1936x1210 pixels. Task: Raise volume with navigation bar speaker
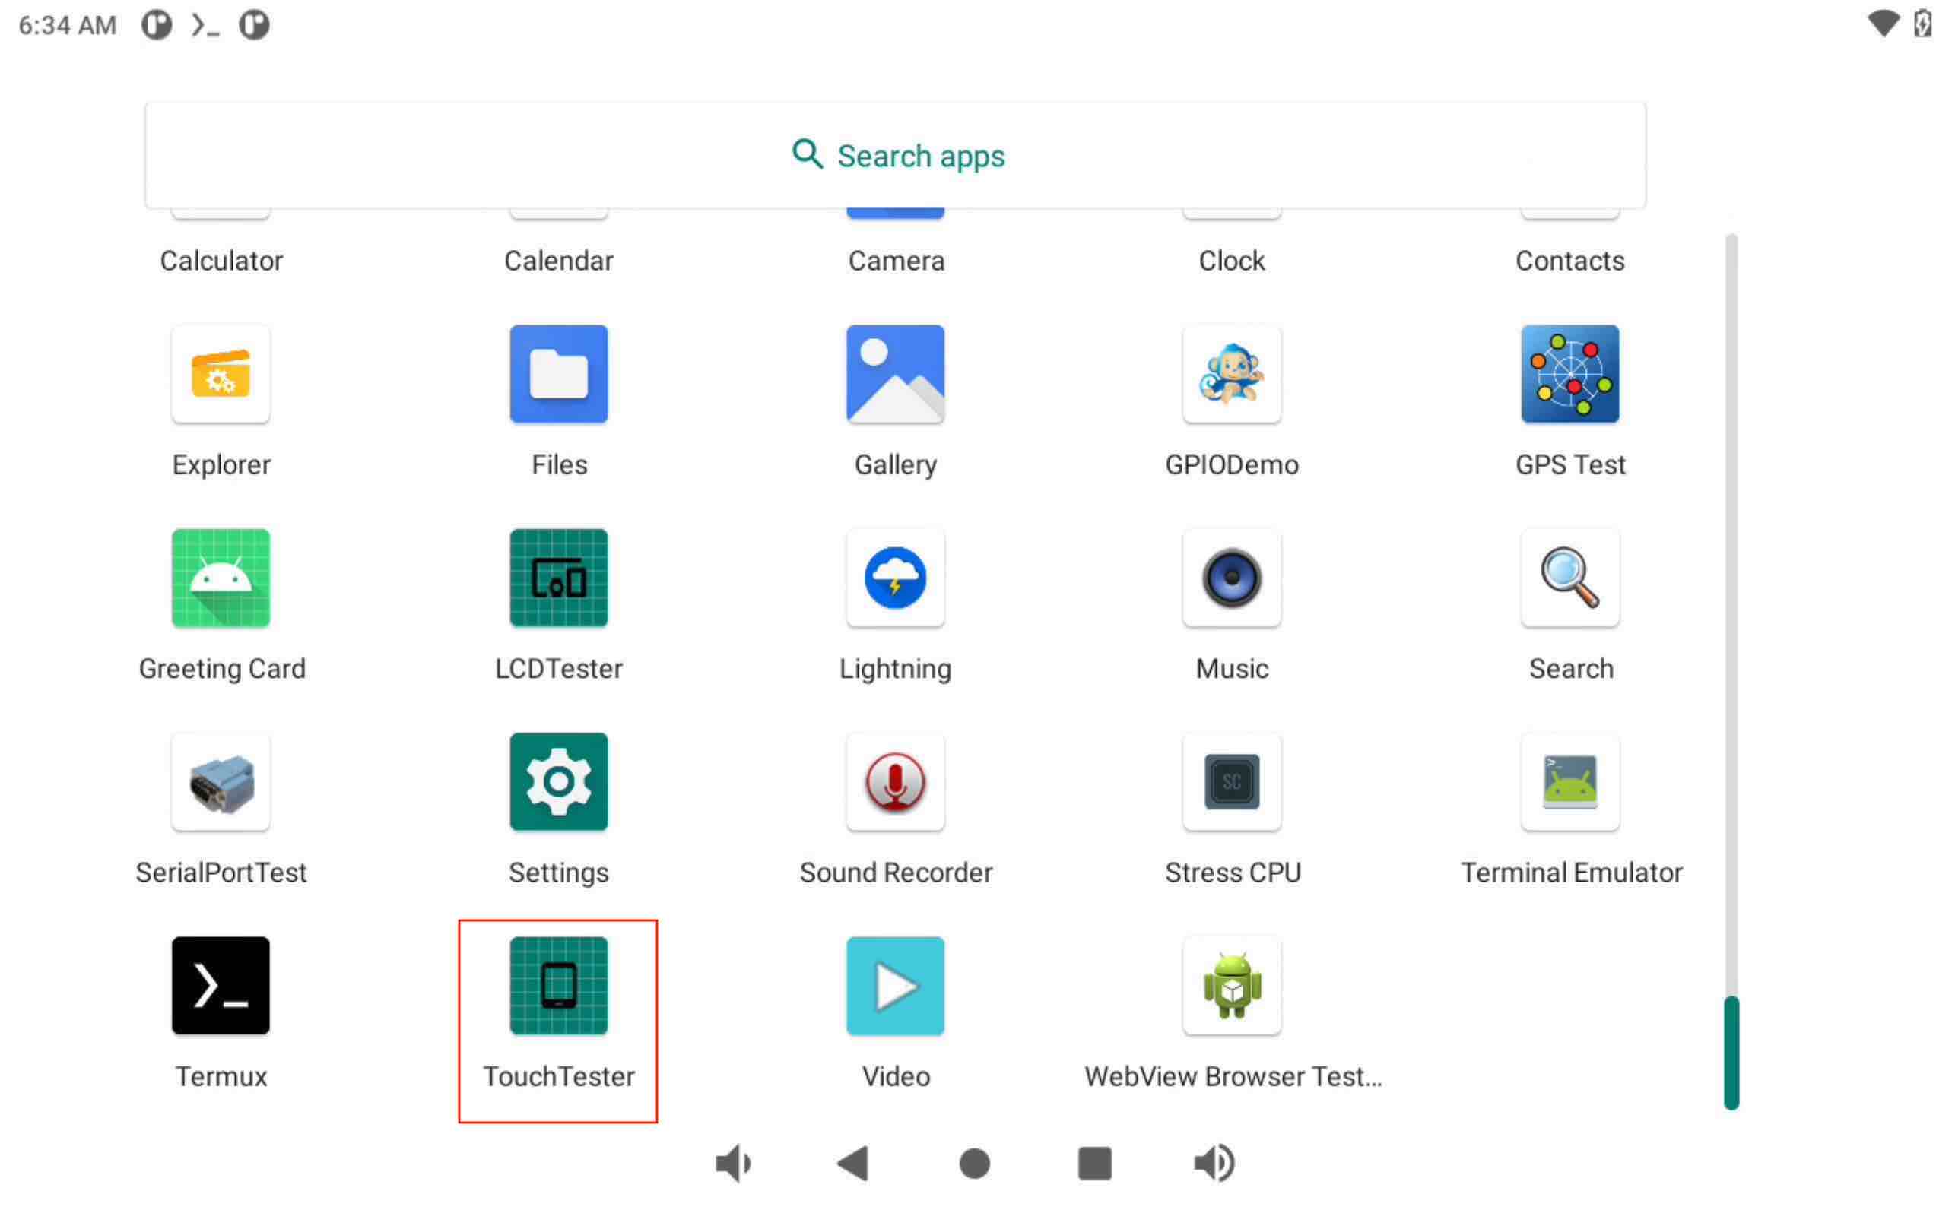[1214, 1163]
